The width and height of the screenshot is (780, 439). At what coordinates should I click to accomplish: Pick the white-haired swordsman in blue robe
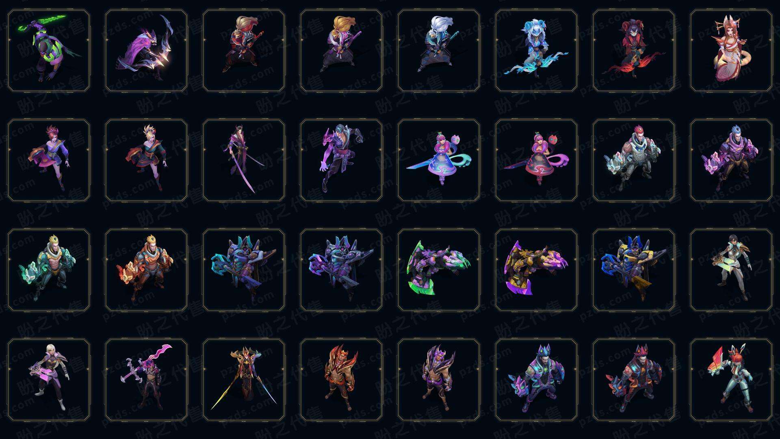439,51
